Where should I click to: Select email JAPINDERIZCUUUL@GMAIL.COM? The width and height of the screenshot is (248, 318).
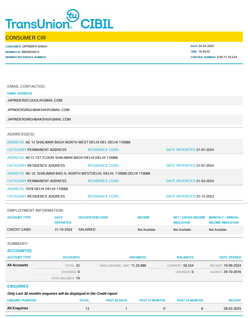point(35,100)
